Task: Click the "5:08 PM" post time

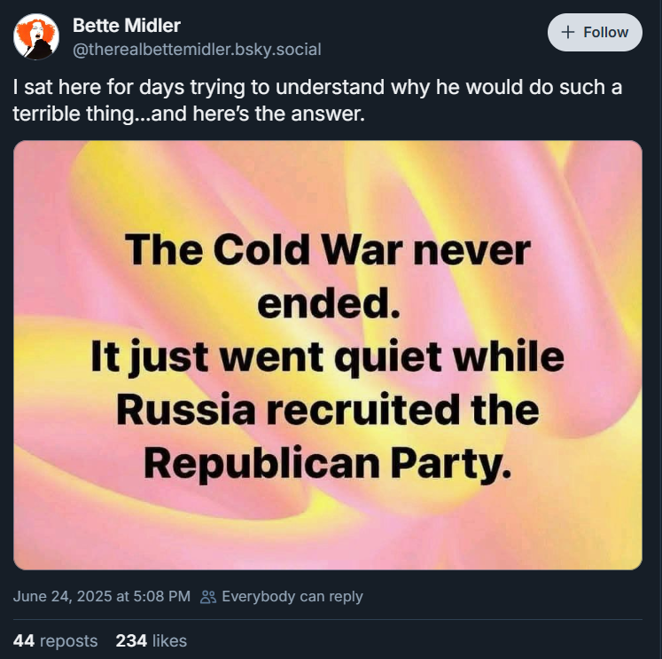Action: point(160,596)
